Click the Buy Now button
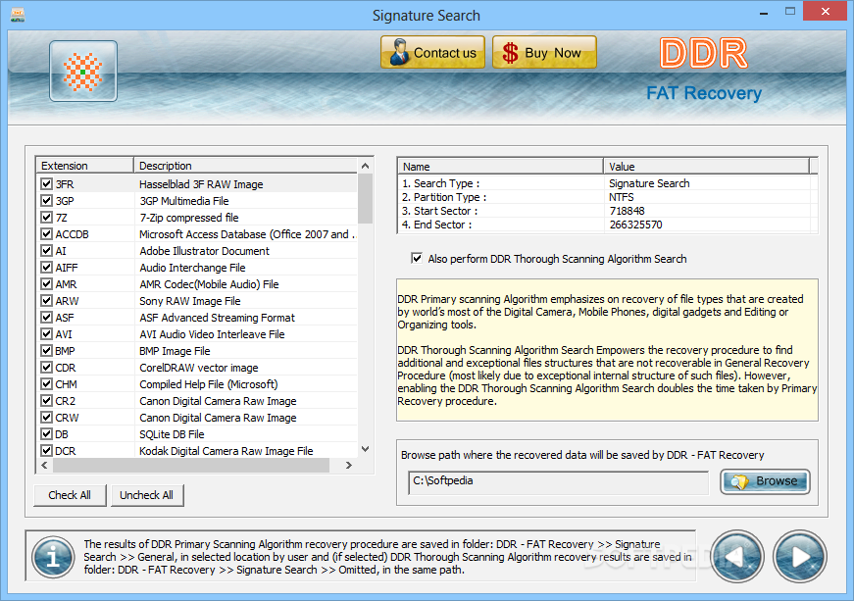The height and width of the screenshot is (601, 854). click(x=544, y=52)
